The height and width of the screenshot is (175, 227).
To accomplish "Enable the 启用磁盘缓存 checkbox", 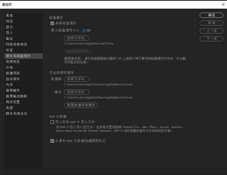I will pyautogui.click(x=52, y=23).
